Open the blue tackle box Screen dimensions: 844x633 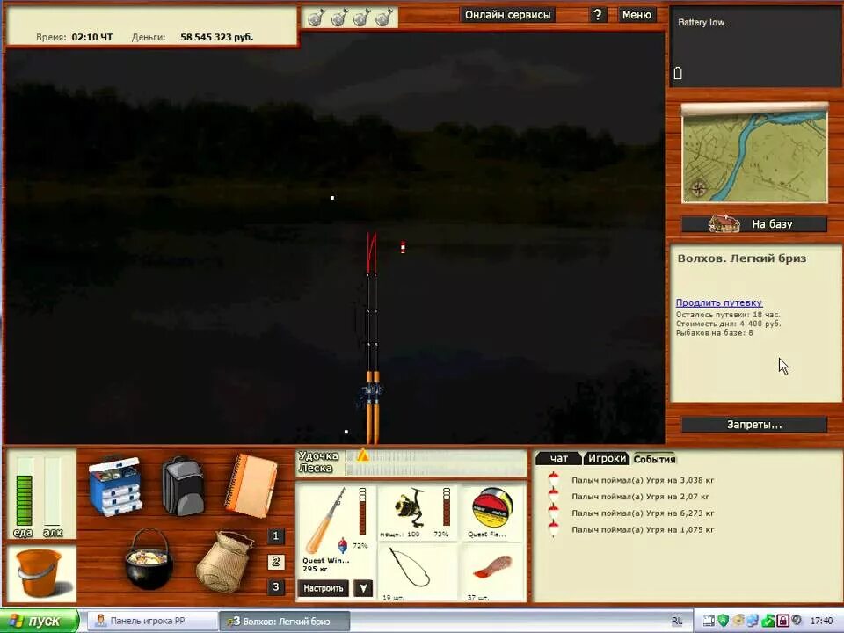pos(114,486)
